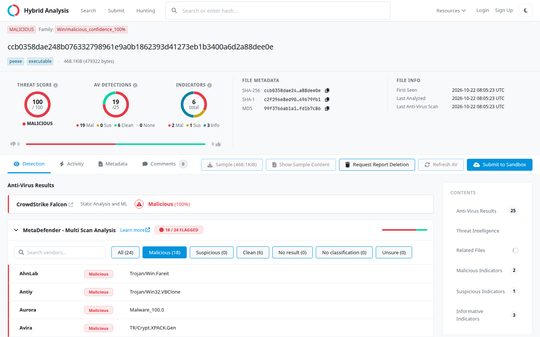Collapse the MetaDefender Multi Scan section
This screenshot has height=337, width=540.
point(16,230)
